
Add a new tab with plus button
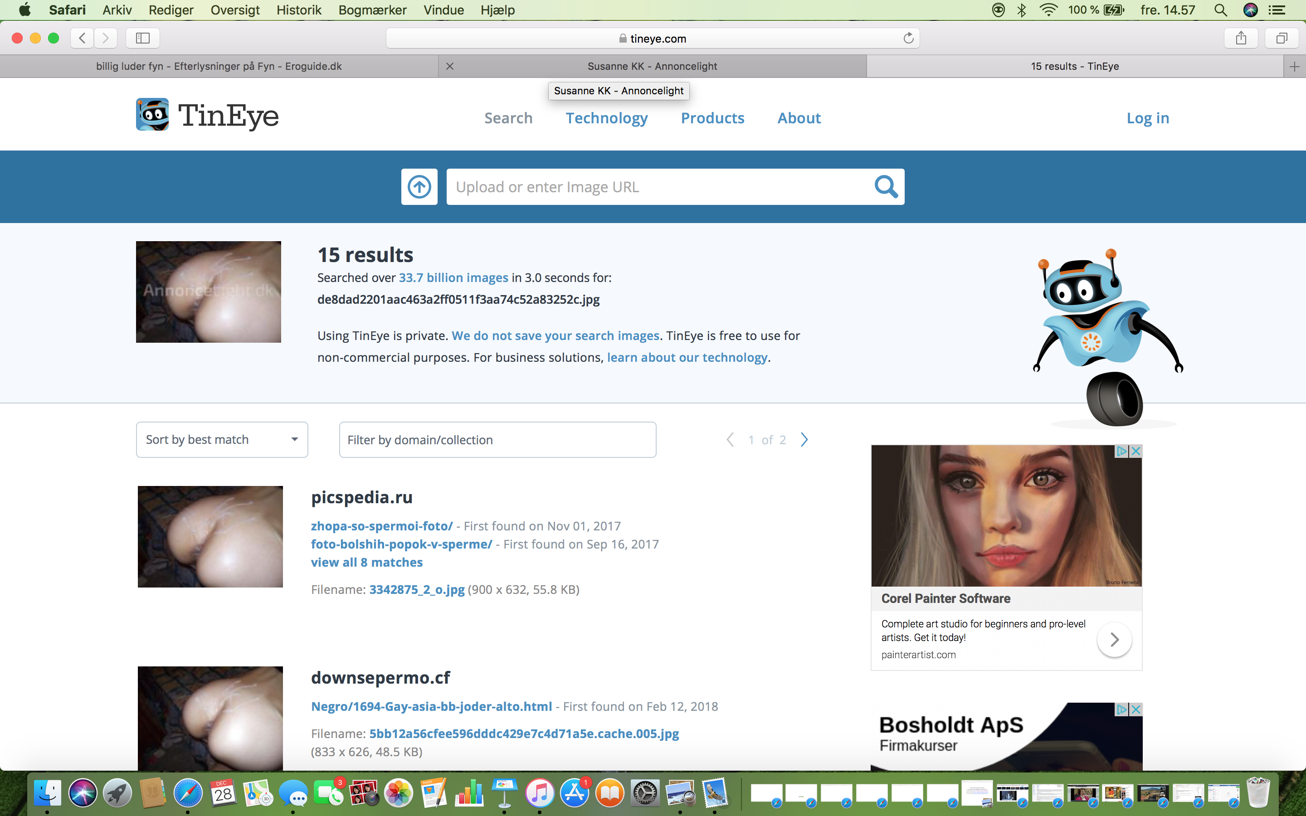pos(1294,66)
